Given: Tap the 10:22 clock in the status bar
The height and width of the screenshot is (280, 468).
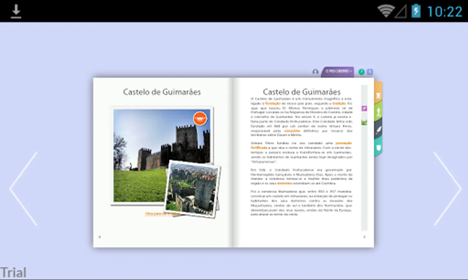Looking at the screenshot, I should pos(444,12).
